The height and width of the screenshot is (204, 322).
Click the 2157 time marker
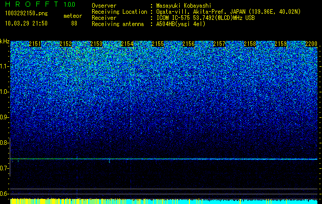click(x=219, y=44)
